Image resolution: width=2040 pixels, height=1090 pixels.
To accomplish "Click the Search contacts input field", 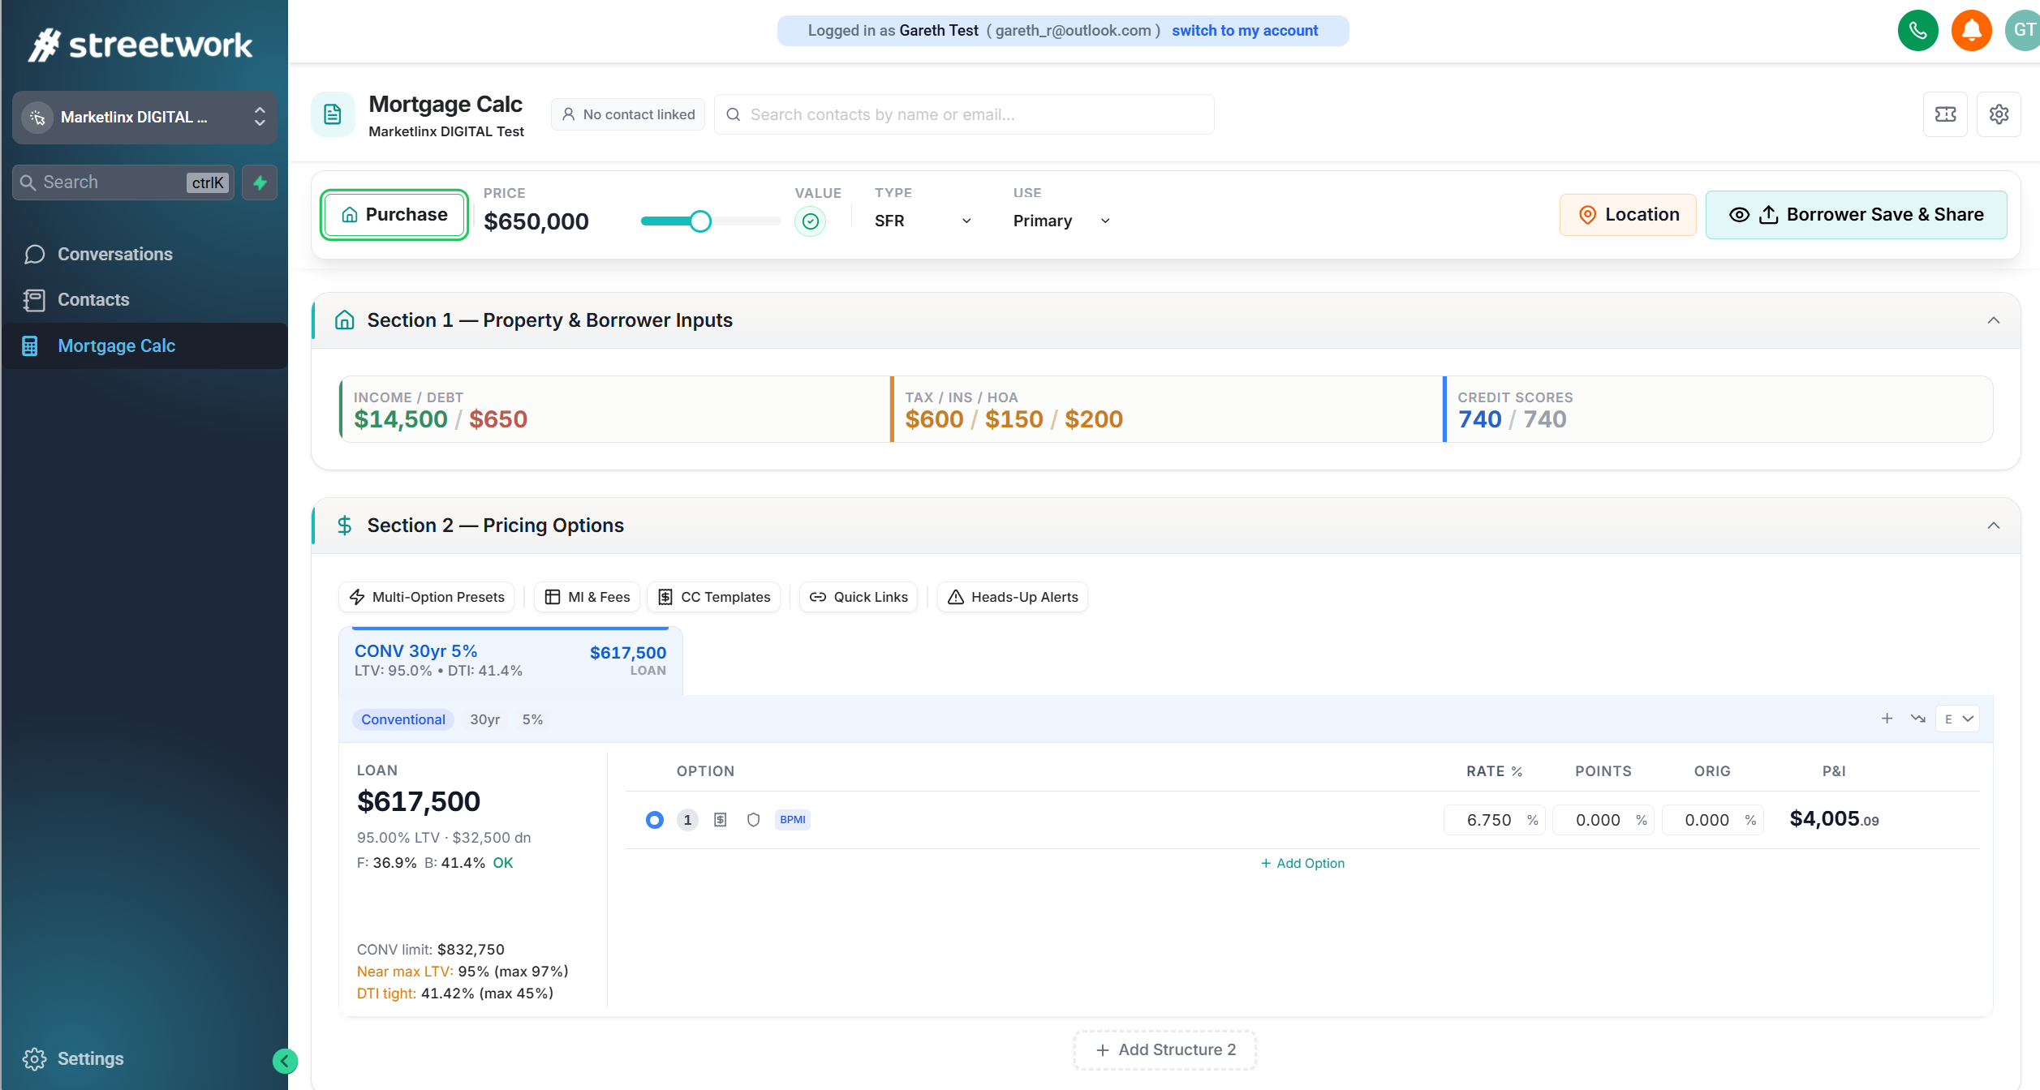I will pyautogui.click(x=964, y=114).
